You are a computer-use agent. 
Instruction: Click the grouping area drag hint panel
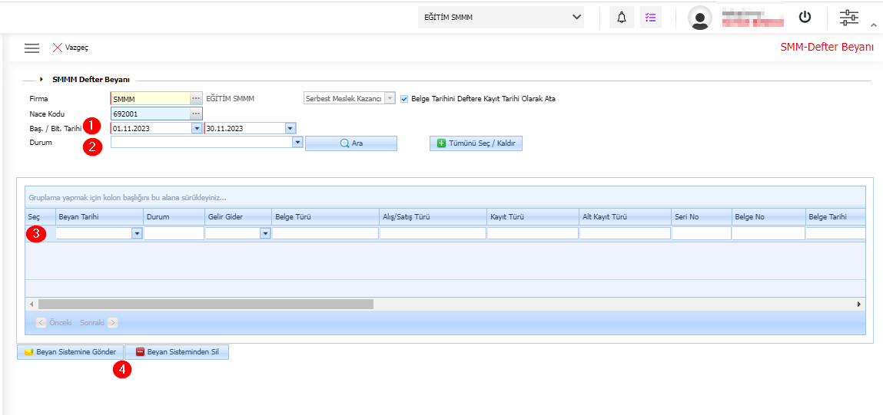[x=445, y=198]
